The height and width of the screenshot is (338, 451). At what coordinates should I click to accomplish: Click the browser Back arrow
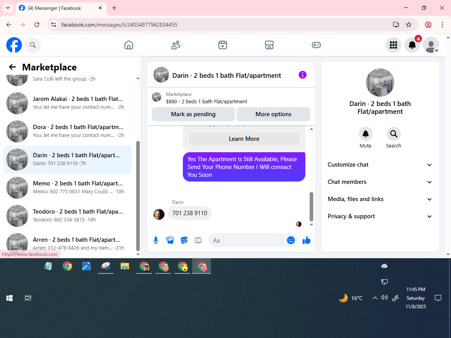[9, 25]
